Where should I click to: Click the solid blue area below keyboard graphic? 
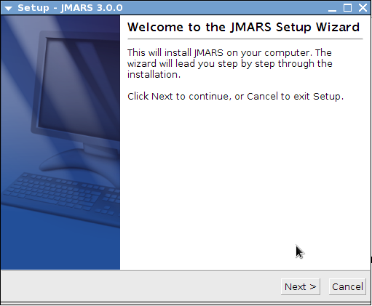click(60, 249)
